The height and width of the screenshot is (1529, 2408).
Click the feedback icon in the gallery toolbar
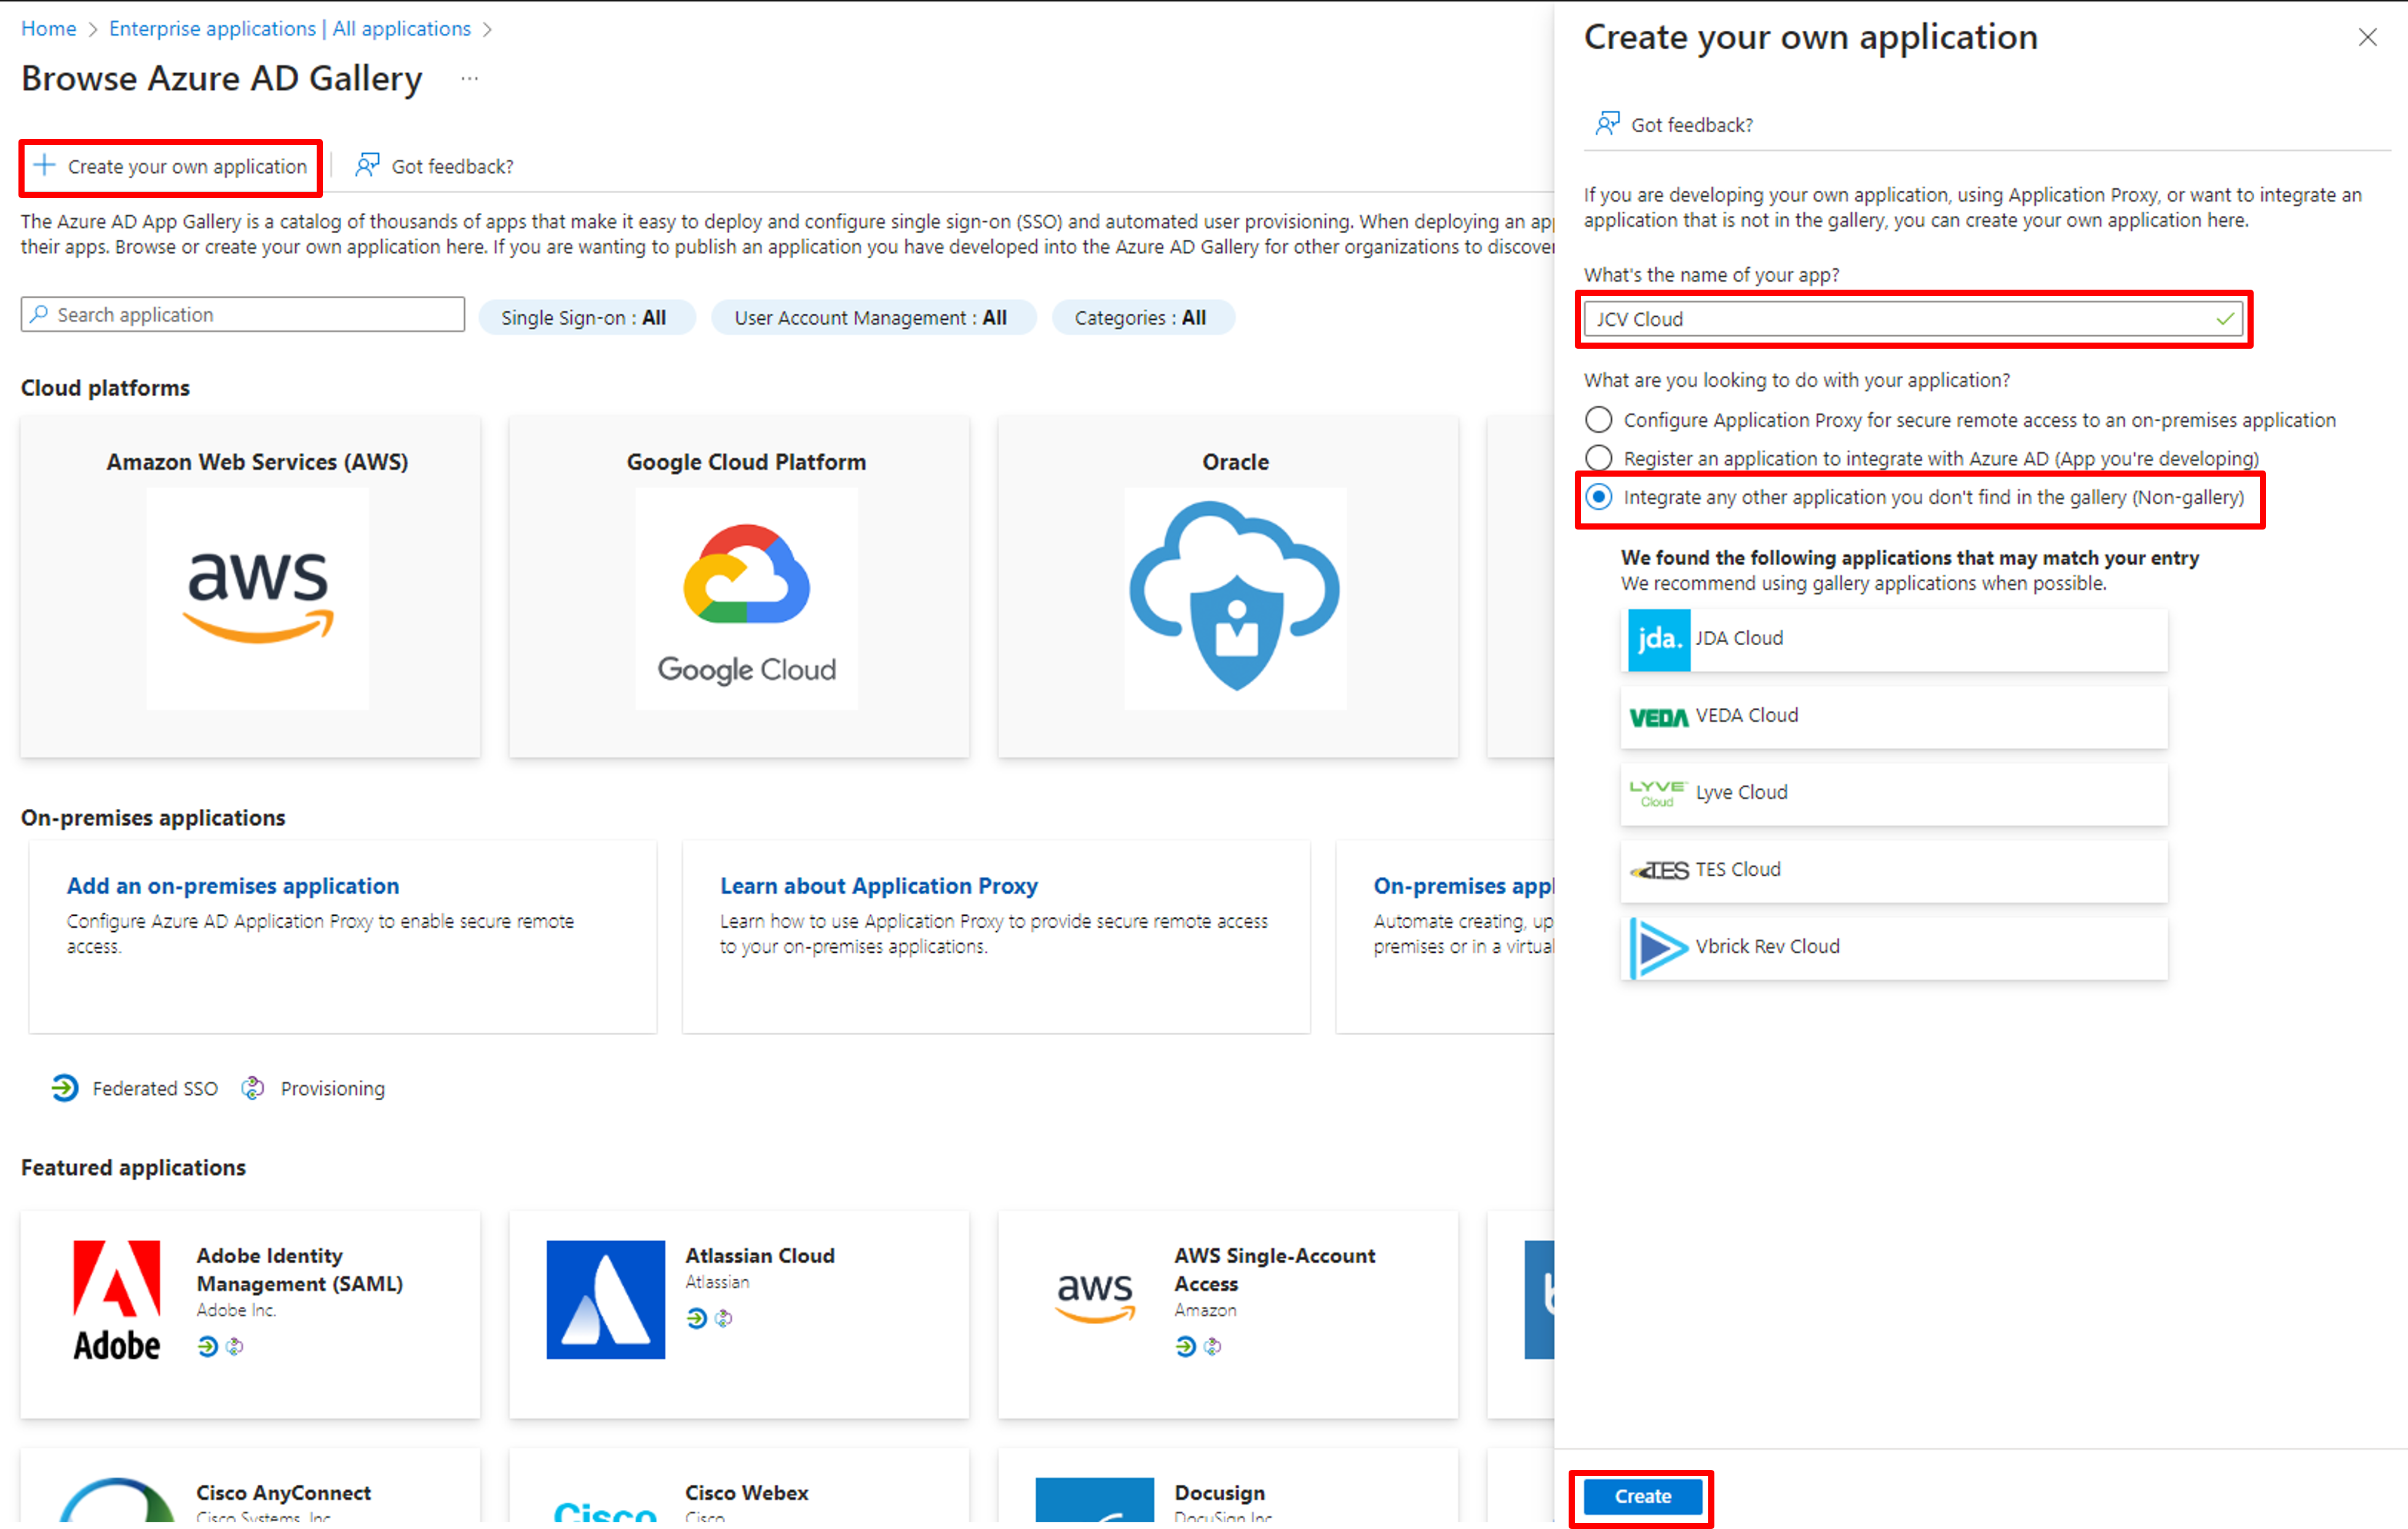pyautogui.click(x=367, y=165)
